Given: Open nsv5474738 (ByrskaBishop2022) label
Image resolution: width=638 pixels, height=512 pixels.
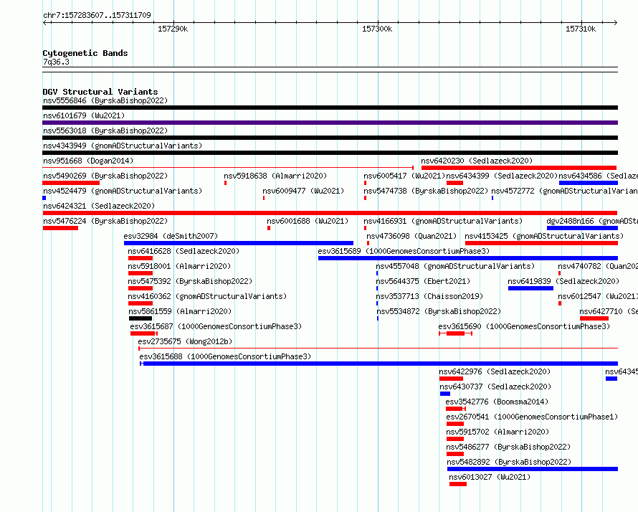Looking at the screenshot, I should click(x=426, y=191).
